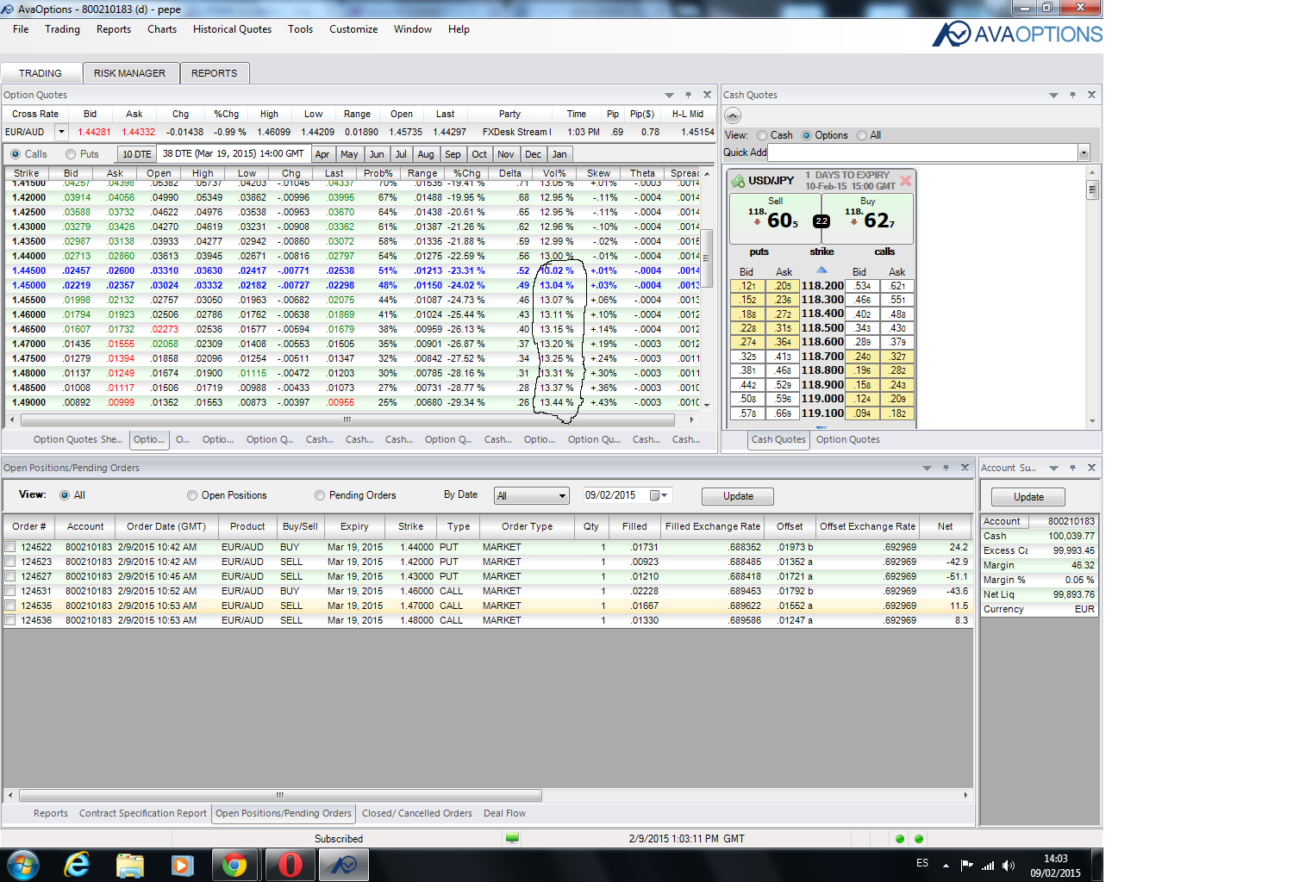
Task: Click Update in Account Summary panel
Action: pyautogui.click(x=1028, y=497)
